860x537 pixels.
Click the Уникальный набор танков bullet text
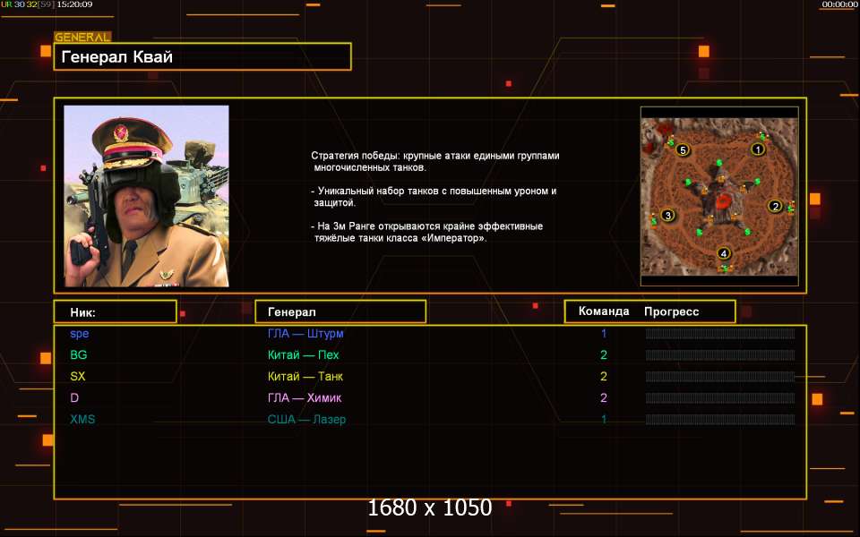pyautogui.click(x=434, y=197)
